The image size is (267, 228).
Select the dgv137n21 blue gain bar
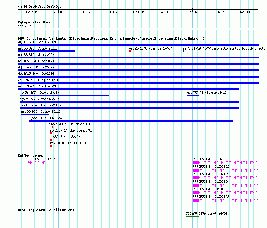tap(138, 45)
